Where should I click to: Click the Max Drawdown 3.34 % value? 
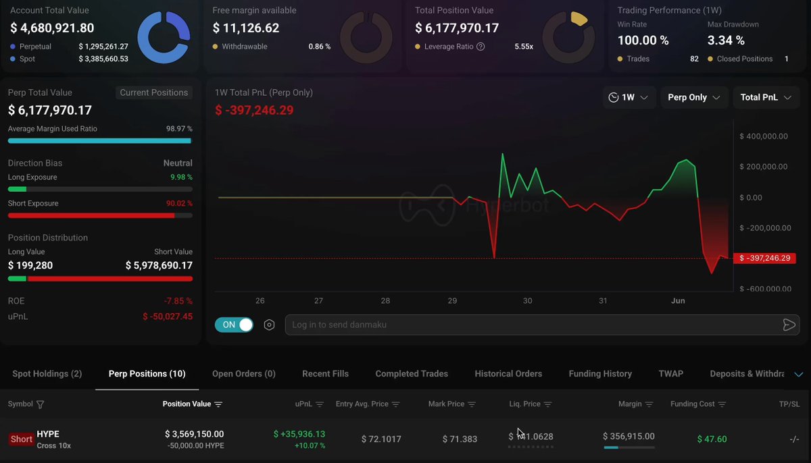click(726, 40)
